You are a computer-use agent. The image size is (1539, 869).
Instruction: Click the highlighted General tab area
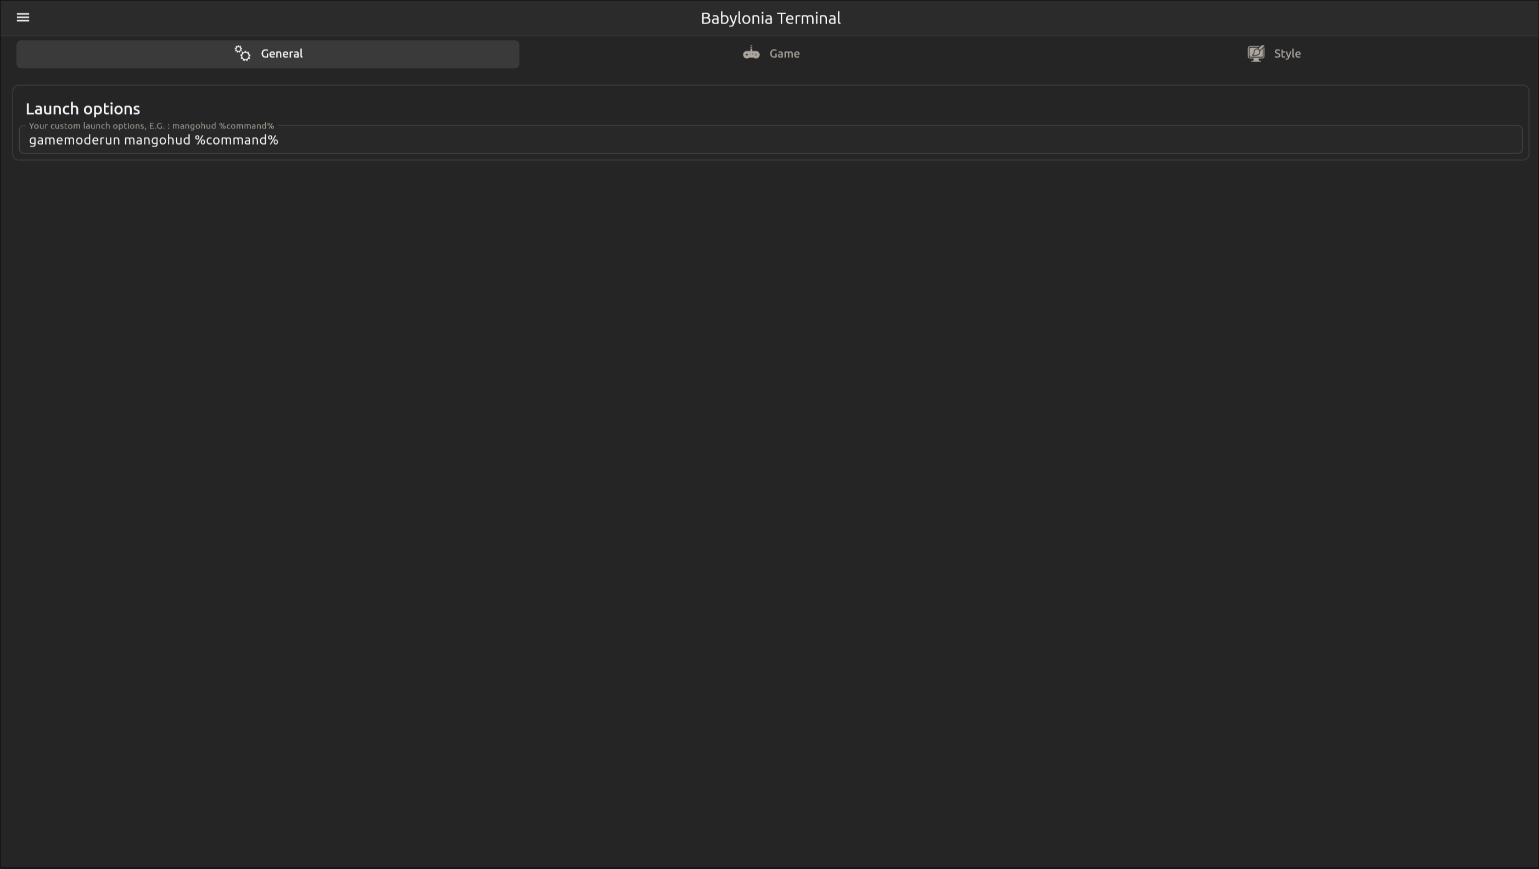[267, 54]
